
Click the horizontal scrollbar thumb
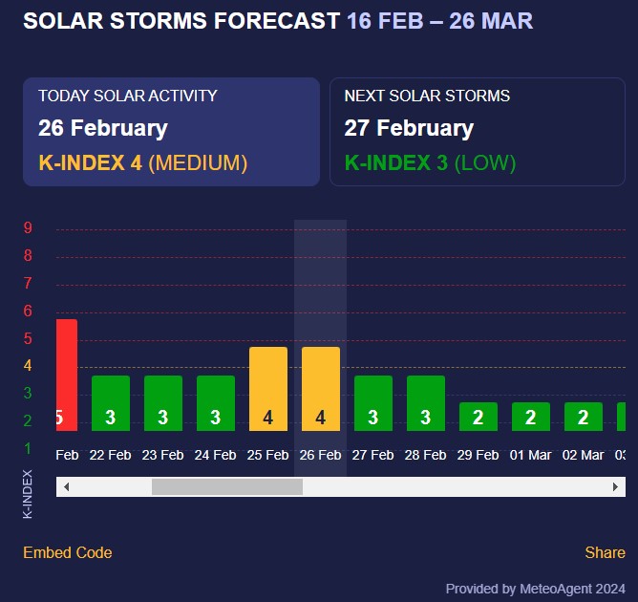(227, 486)
